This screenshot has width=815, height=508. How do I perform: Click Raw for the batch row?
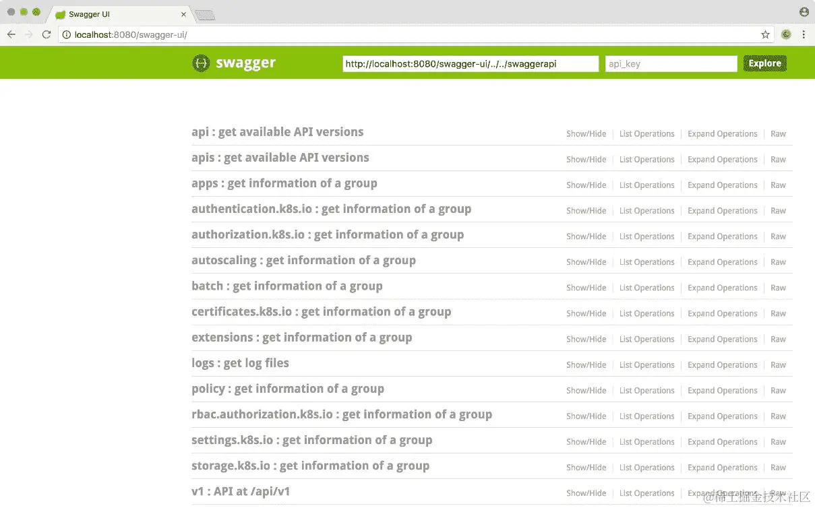coord(778,288)
